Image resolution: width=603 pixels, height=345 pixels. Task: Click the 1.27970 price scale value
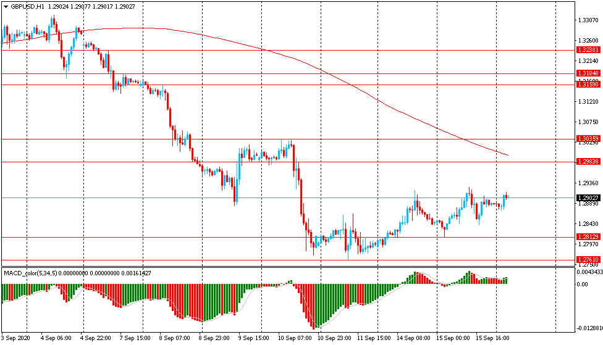[588, 244]
